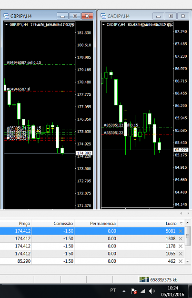The height and width of the screenshot is (298, 192).
Task: Click the 174.392 current price label
Action: 84,153
